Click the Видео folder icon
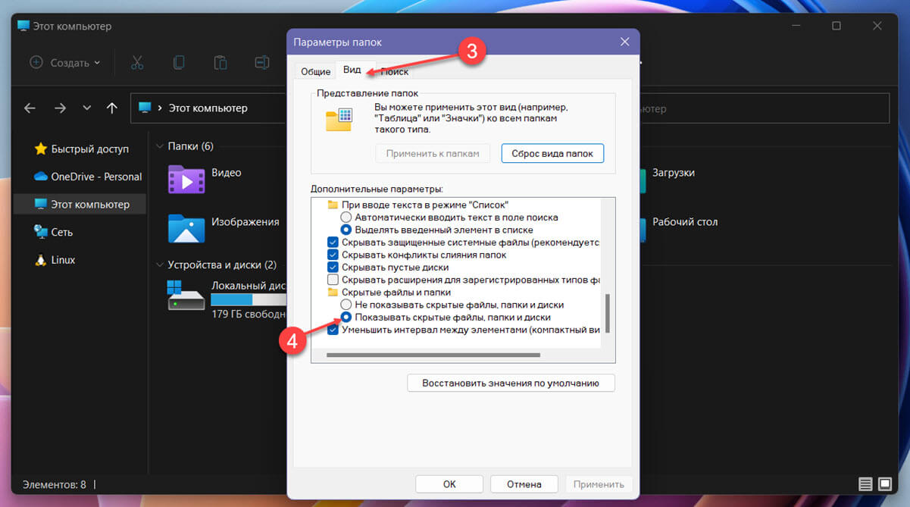Viewport: 910px width, 507px height. point(186,180)
